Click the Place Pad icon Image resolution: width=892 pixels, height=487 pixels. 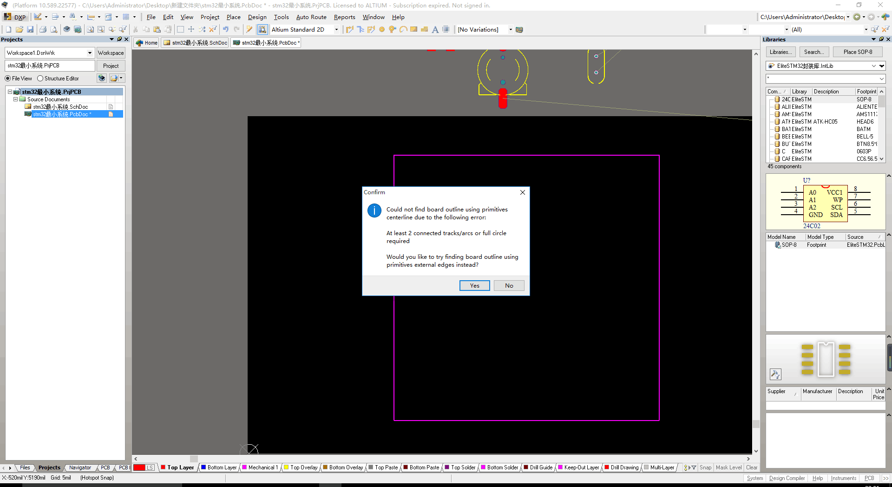point(382,29)
